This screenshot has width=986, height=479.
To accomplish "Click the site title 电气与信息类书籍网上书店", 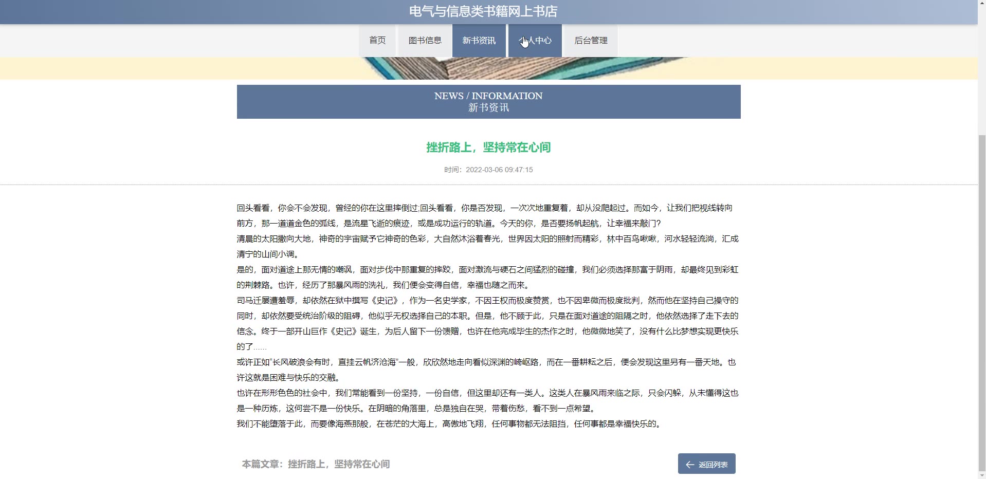I will point(483,11).
